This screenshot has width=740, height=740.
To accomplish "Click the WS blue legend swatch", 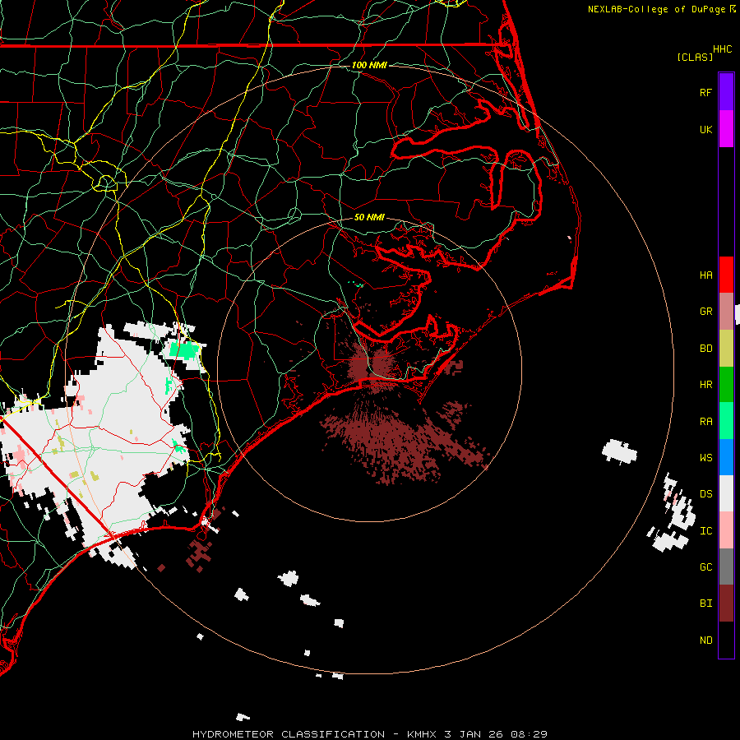I will [726, 457].
